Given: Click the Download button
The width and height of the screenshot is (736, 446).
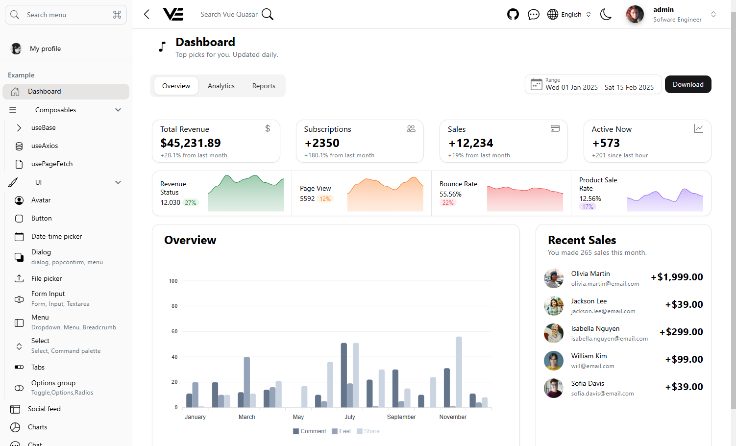Looking at the screenshot, I should (688, 84).
